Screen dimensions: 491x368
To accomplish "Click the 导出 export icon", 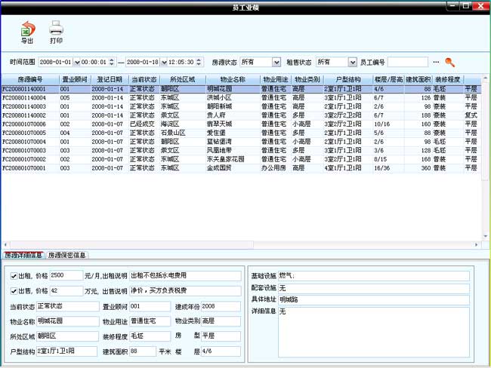I will (x=27, y=29).
